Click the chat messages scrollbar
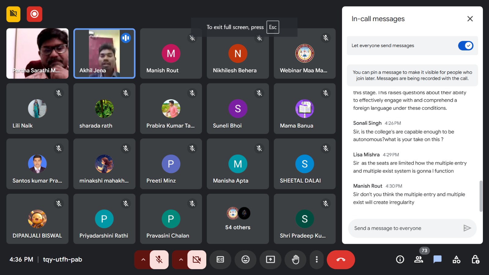Image resolution: width=489 pixels, height=275 pixels. pyautogui.click(x=481, y=196)
